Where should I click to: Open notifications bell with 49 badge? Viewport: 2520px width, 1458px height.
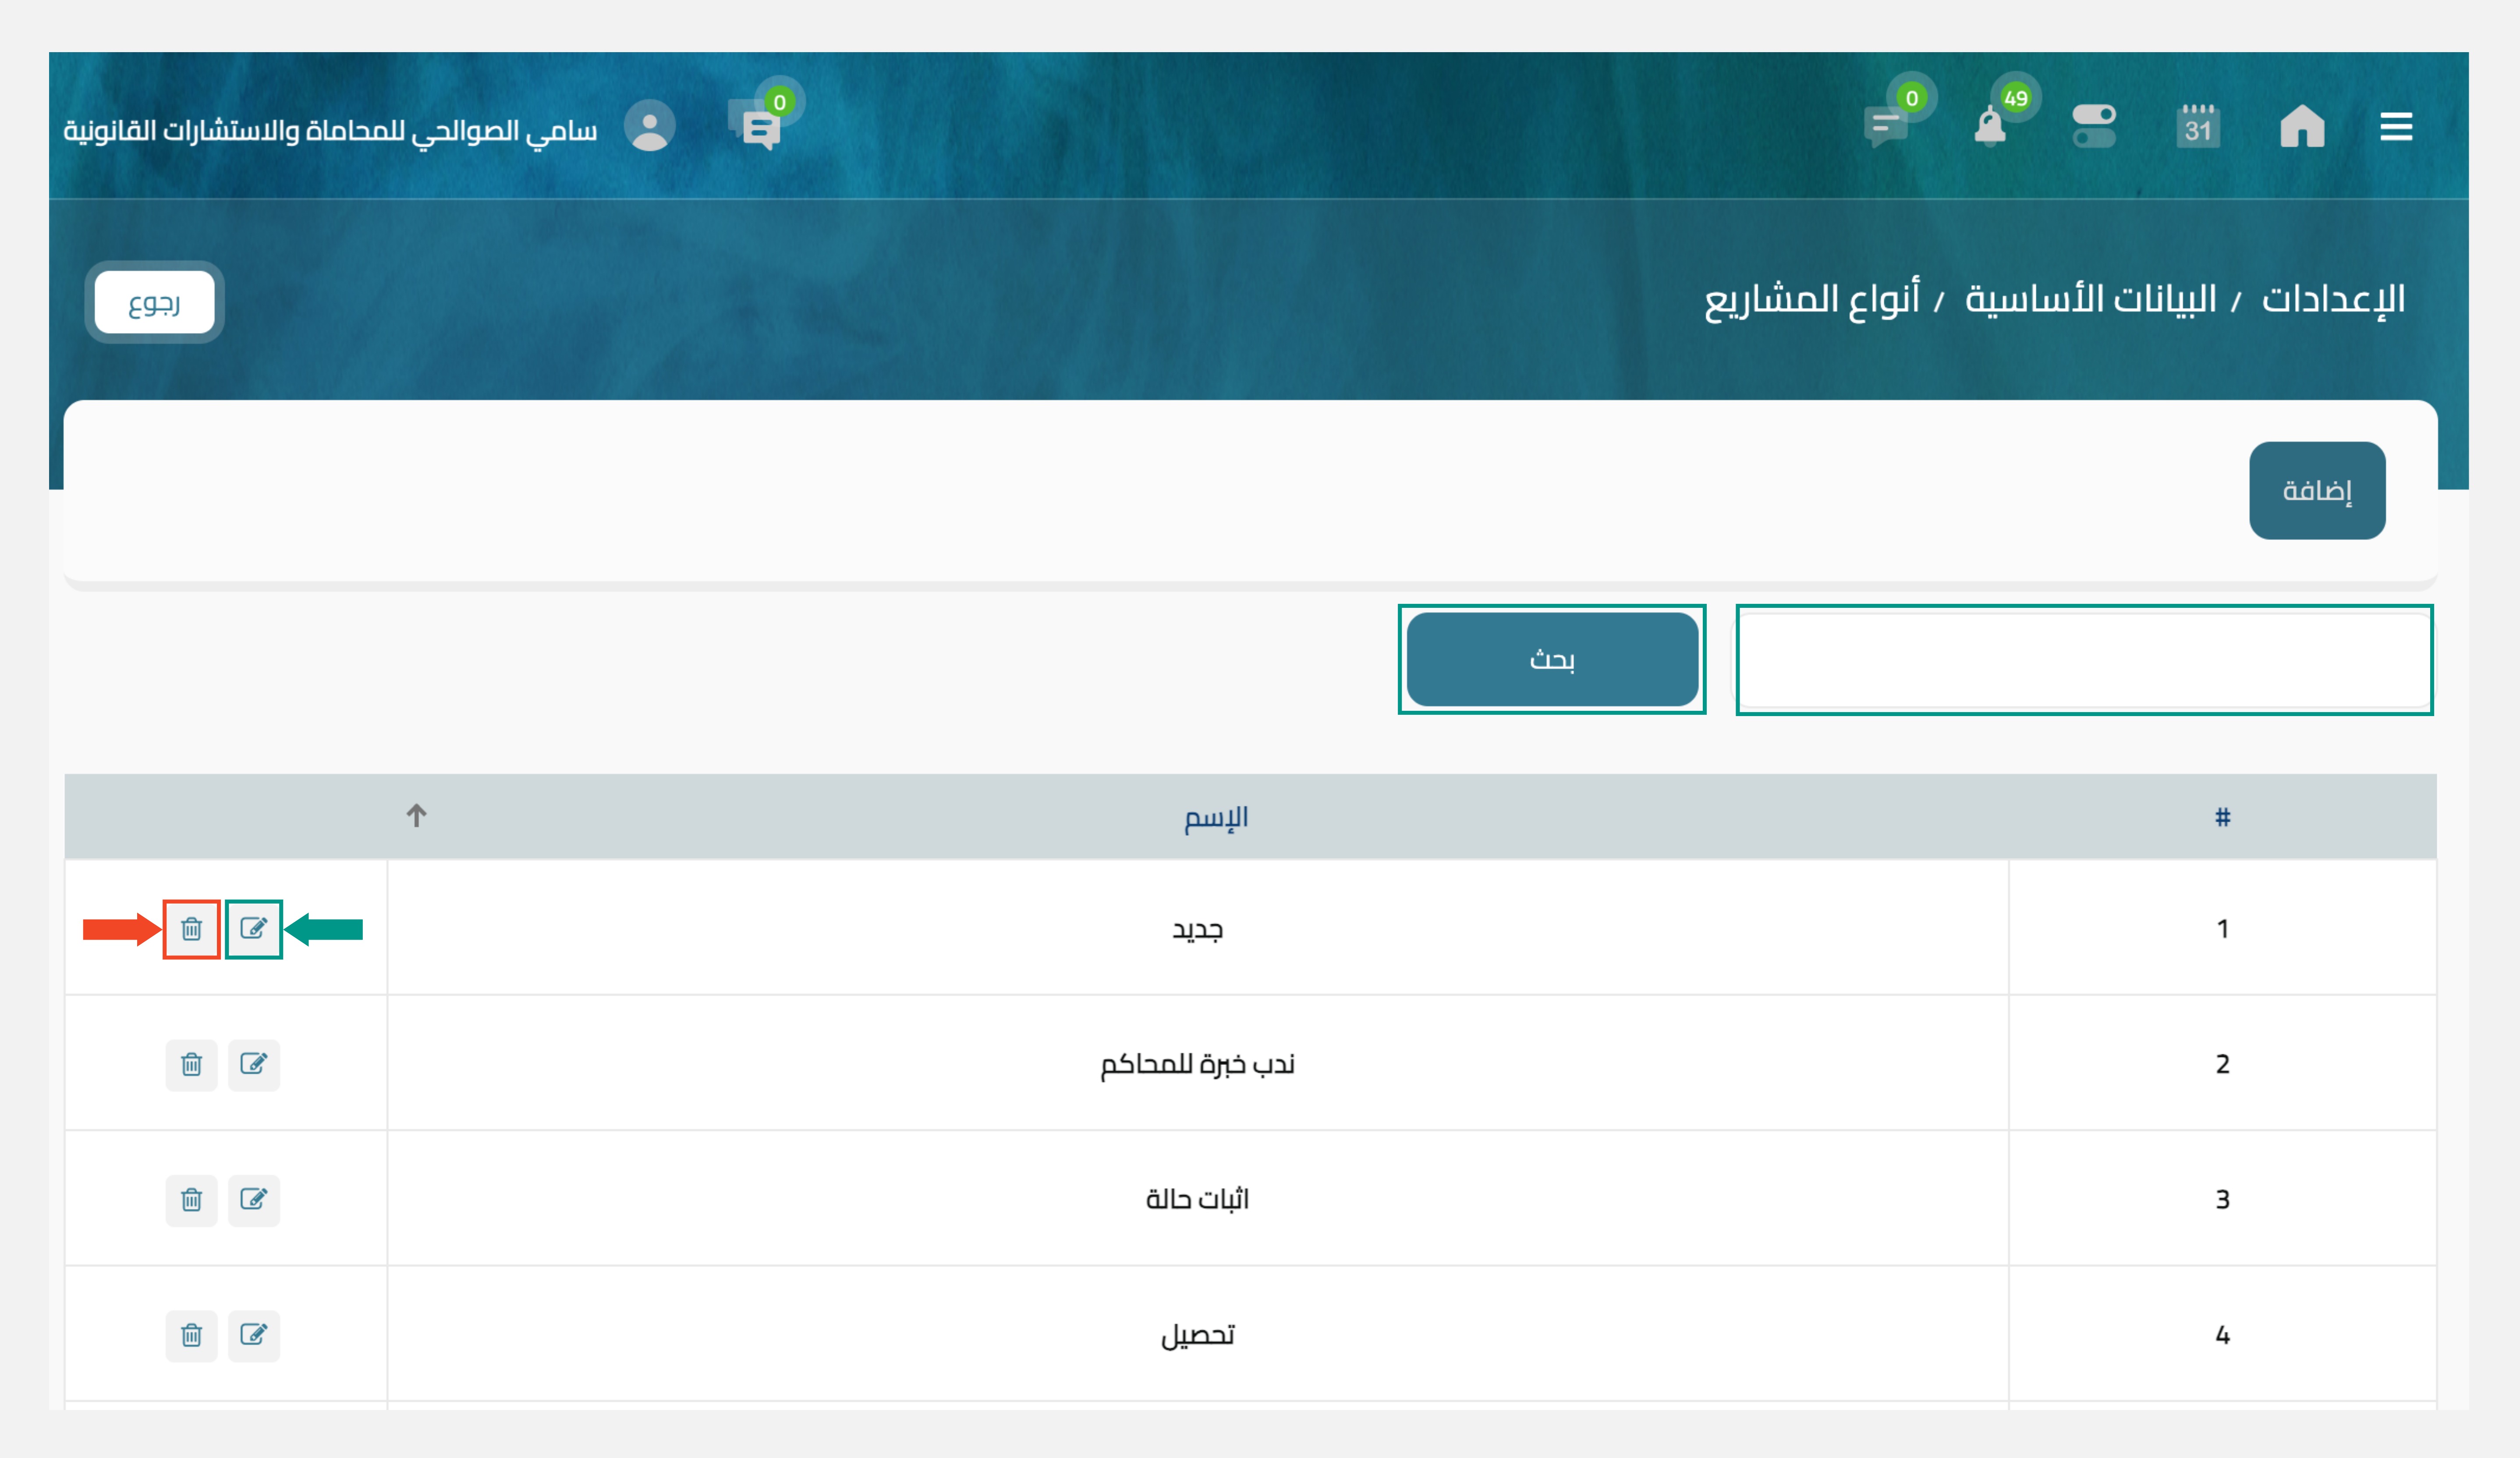(x=1990, y=127)
